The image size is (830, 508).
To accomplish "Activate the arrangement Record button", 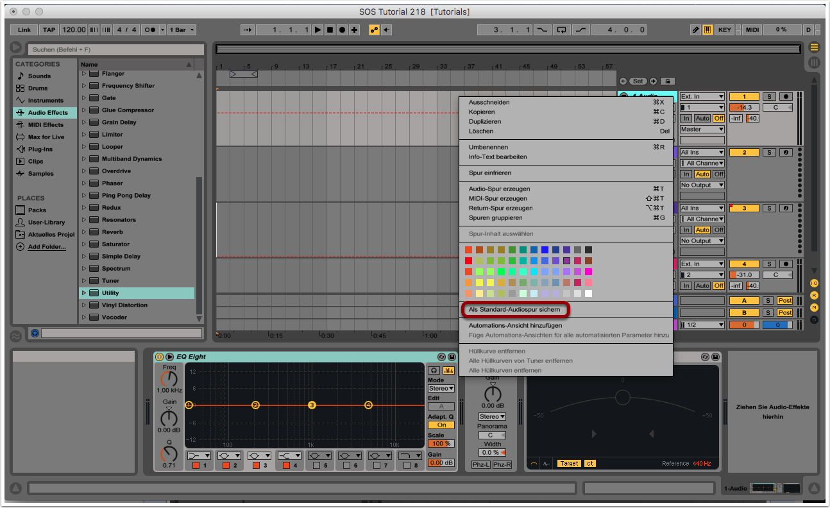I will (x=342, y=30).
